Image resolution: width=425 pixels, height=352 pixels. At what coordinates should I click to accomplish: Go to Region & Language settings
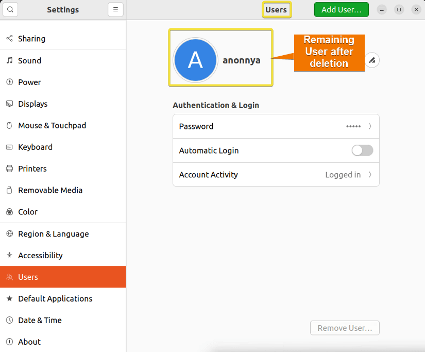pyautogui.click(x=63, y=233)
